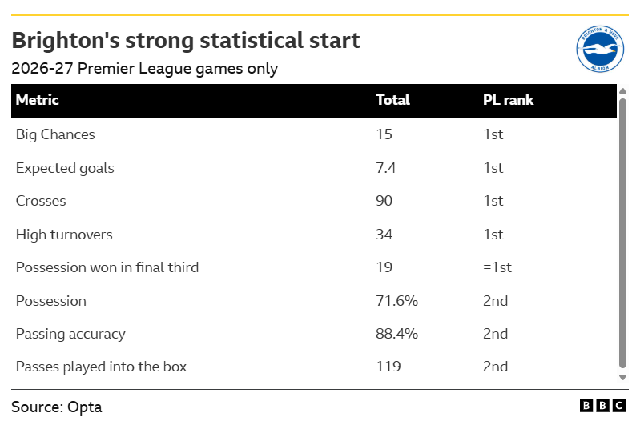The image size is (636, 433).
Task: Click Passes played into the box row
Action: (x=314, y=367)
